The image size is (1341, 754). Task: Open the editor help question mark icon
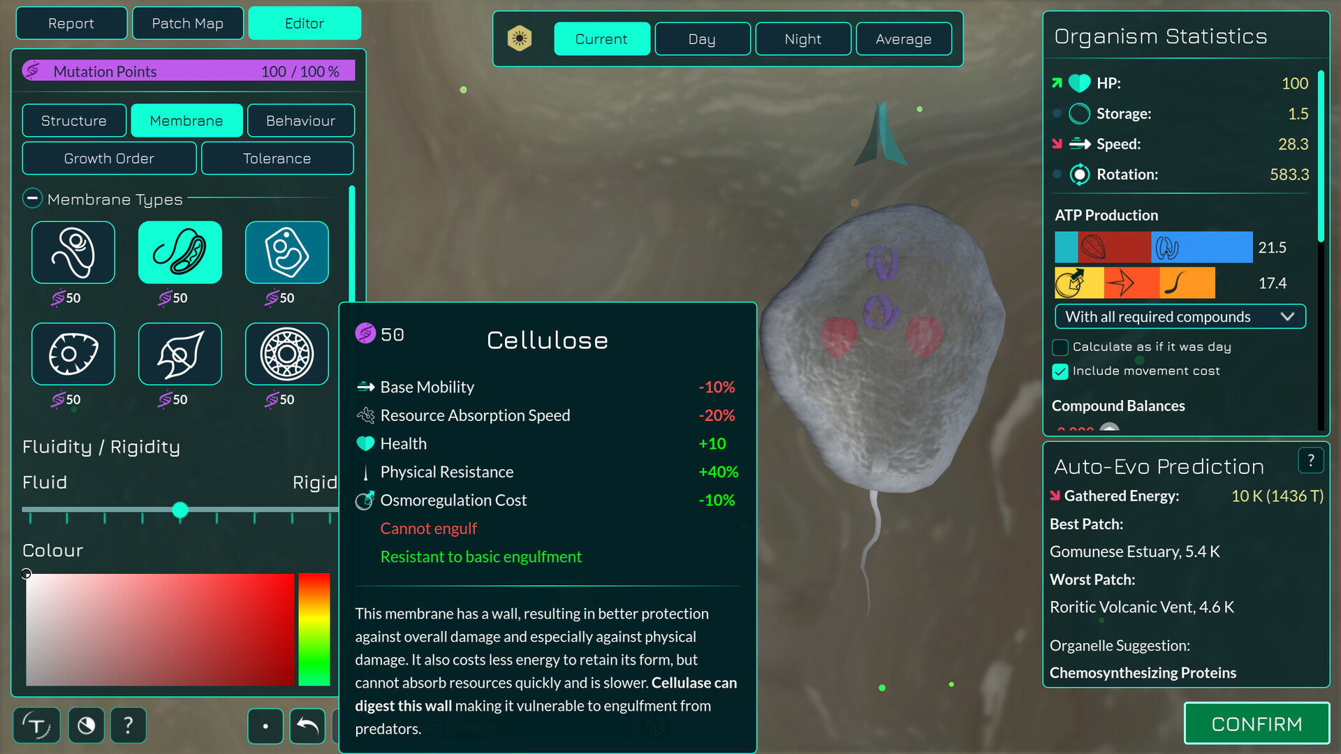pos(128,725)
